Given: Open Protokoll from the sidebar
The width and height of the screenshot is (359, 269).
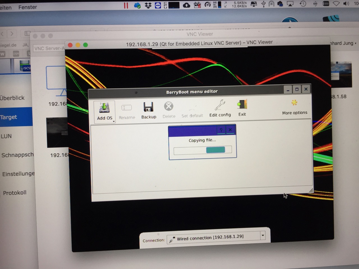Looking at the screenshot, I should [x=15, y=193].
